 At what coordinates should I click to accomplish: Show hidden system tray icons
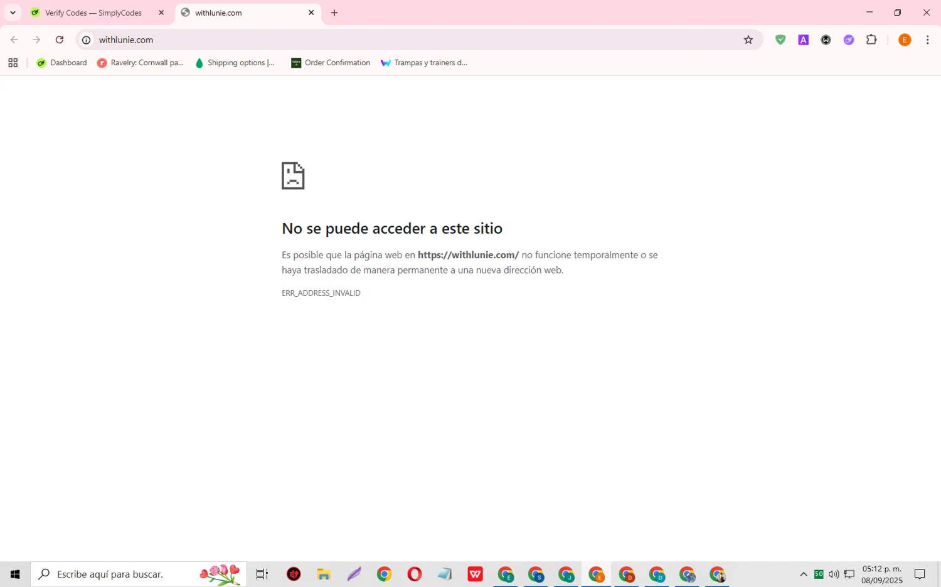tap(804, 574)
